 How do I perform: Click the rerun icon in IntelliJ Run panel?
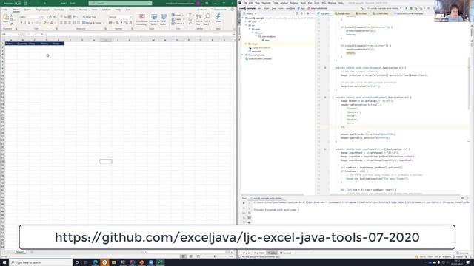click(244, 204)
